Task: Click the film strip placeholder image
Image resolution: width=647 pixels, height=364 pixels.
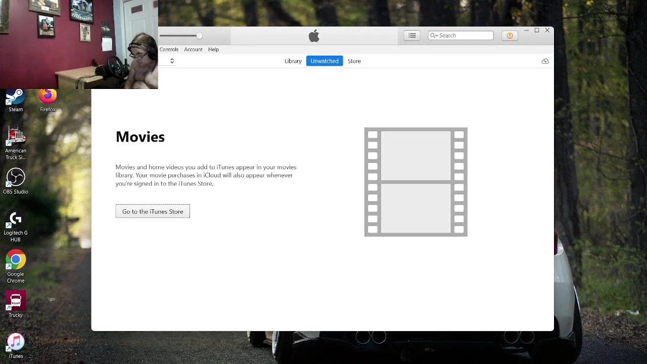Action: 415,182
